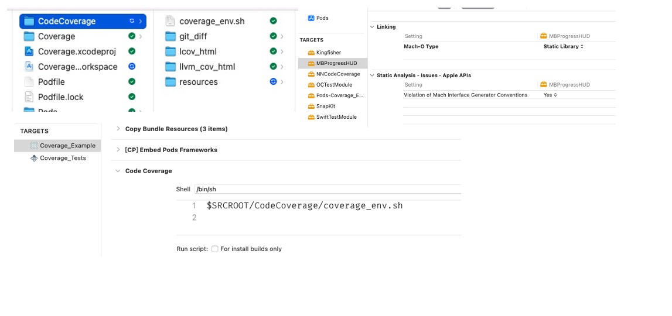Open Violation of Mach Interface Yes dropdown
The height and width of the screenshot is (316, 672).
tap(550, 95)
